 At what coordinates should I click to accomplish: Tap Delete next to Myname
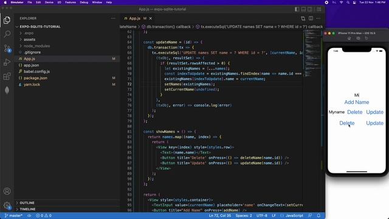tap(355, 112)
